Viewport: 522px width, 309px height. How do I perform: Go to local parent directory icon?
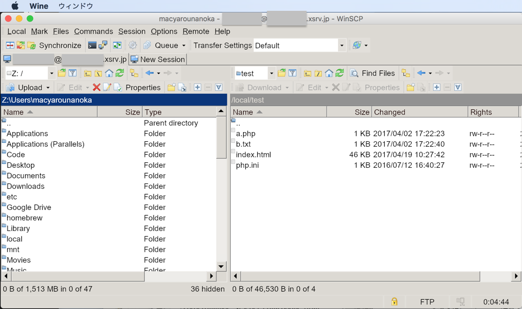87,74
